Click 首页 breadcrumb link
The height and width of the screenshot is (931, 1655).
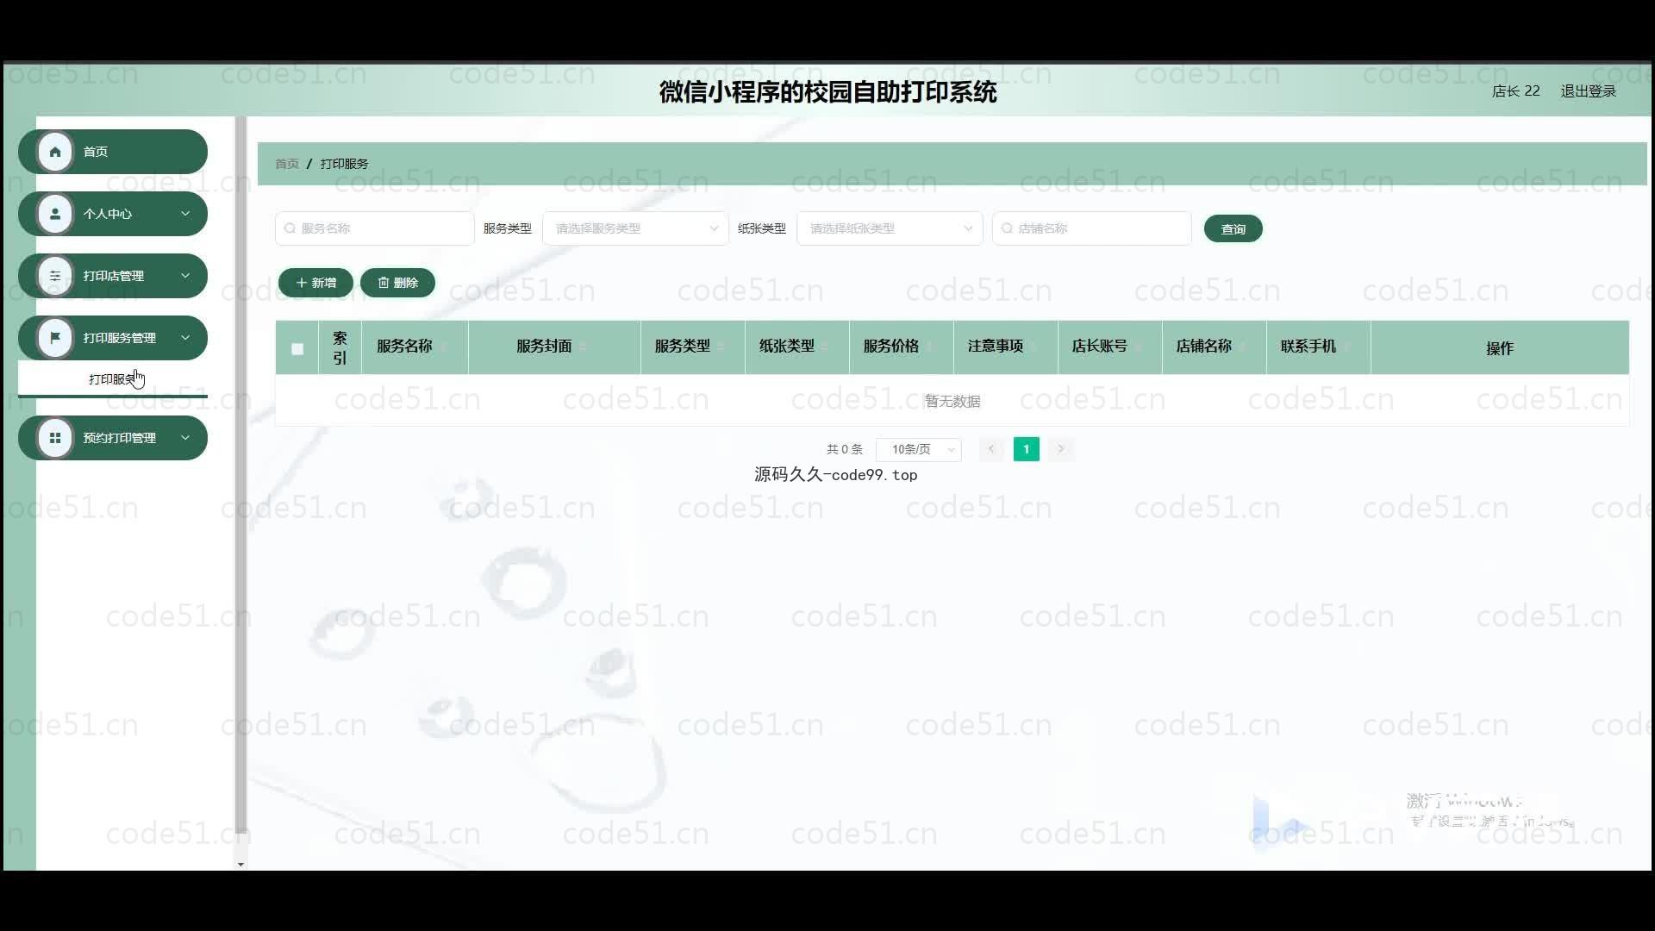coord(287,164)
